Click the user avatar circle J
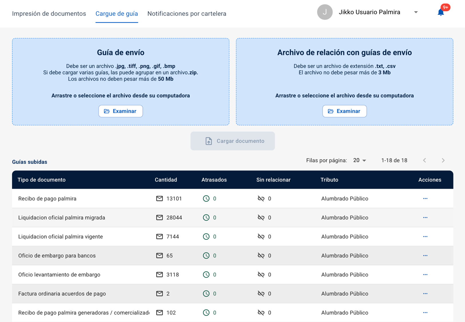 point(324,12)
